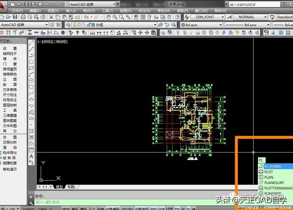Open the 绘图(D) menu
293x210 pixels.
point(126,11)
